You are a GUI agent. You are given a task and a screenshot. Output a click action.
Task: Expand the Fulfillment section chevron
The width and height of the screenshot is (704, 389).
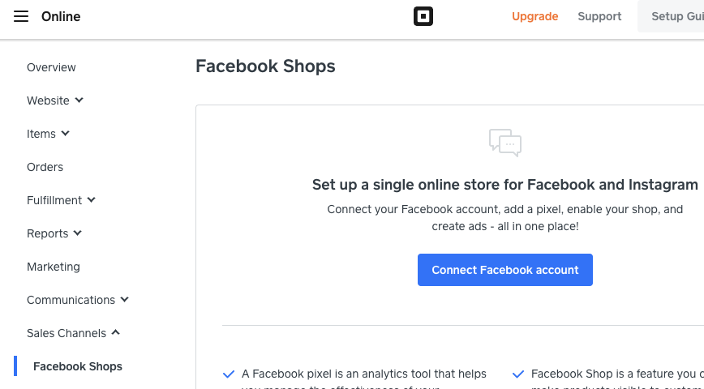(x=92, y=200)
